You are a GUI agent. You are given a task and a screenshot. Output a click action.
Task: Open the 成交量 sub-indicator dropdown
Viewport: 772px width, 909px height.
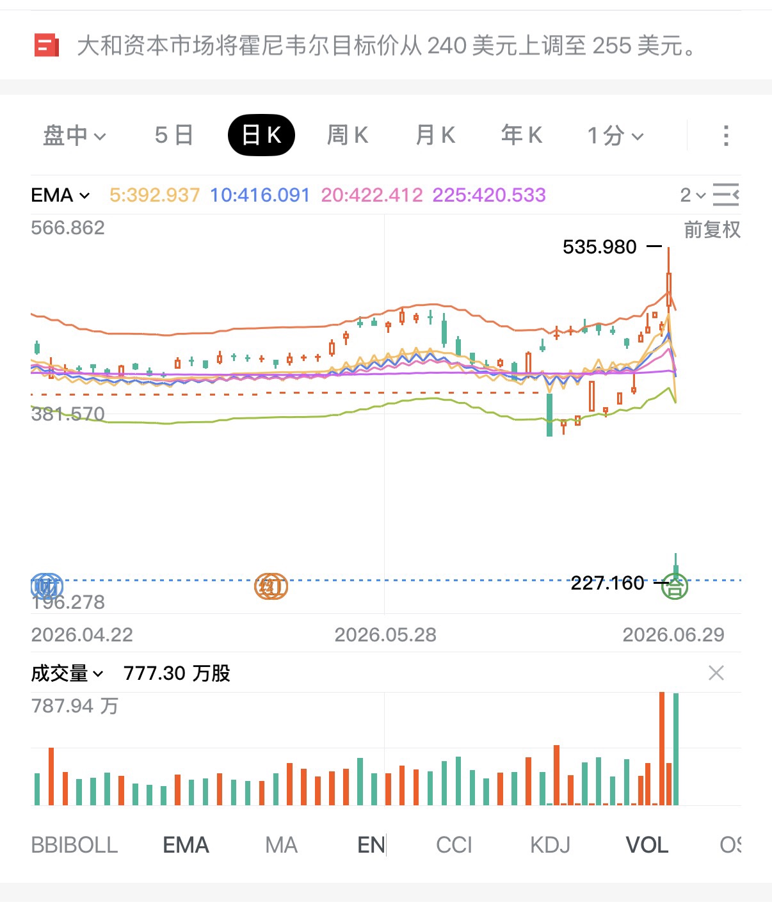67,673
